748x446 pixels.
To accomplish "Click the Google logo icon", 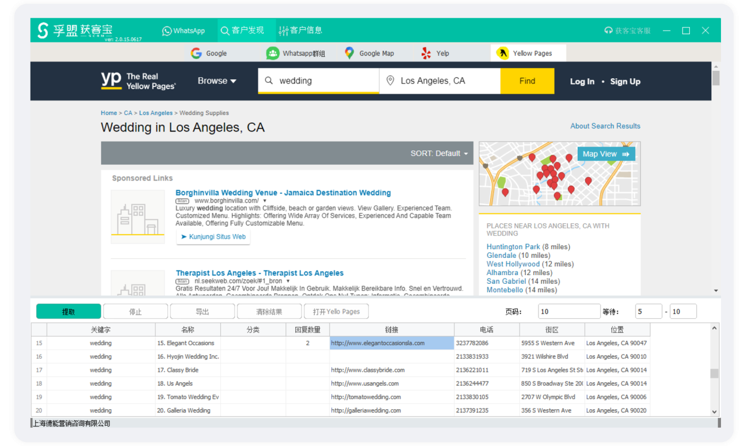I will (x=196, y=53).
